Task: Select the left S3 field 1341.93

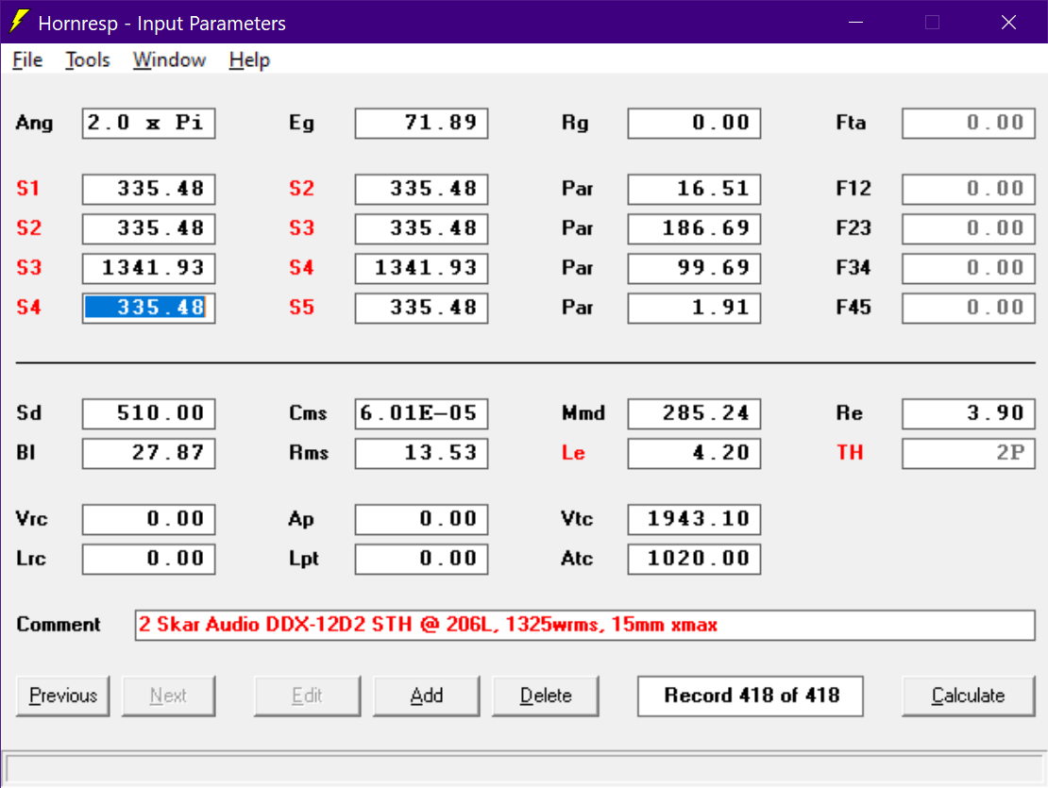Action: pos(148,268)
